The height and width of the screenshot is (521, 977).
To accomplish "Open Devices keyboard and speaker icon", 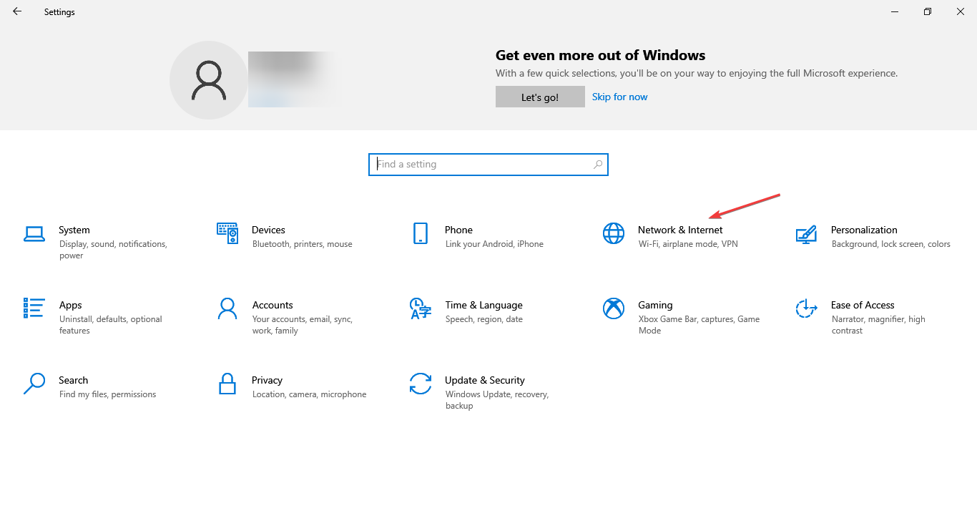I will coord(227,233).
